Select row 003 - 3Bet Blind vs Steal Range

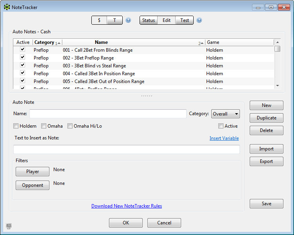144,66
